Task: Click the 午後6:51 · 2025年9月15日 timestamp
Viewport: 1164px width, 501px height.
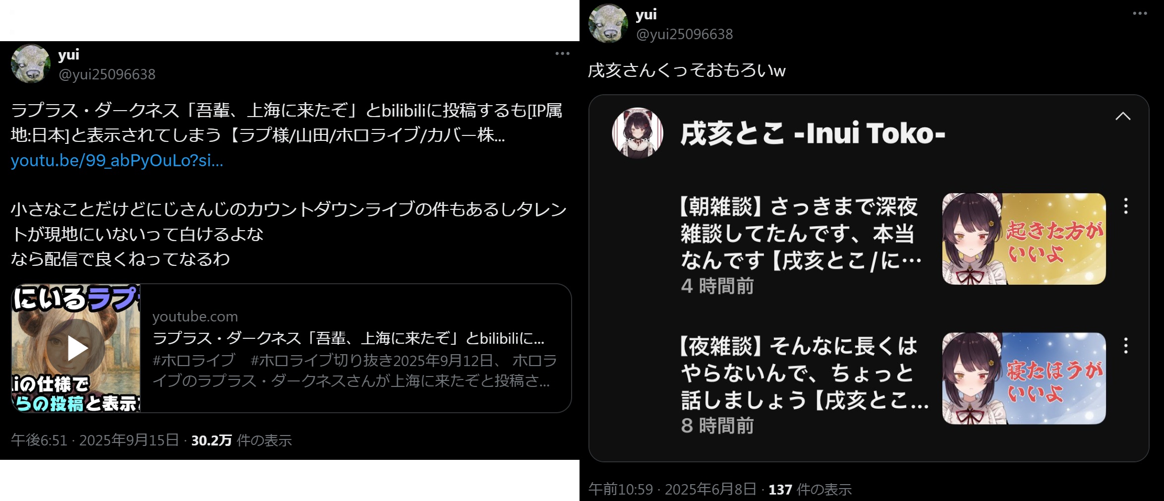Action: 95,440
